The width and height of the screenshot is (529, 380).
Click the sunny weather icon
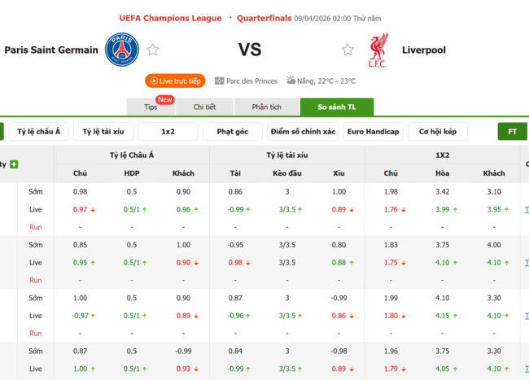click(x=291, y=81)
